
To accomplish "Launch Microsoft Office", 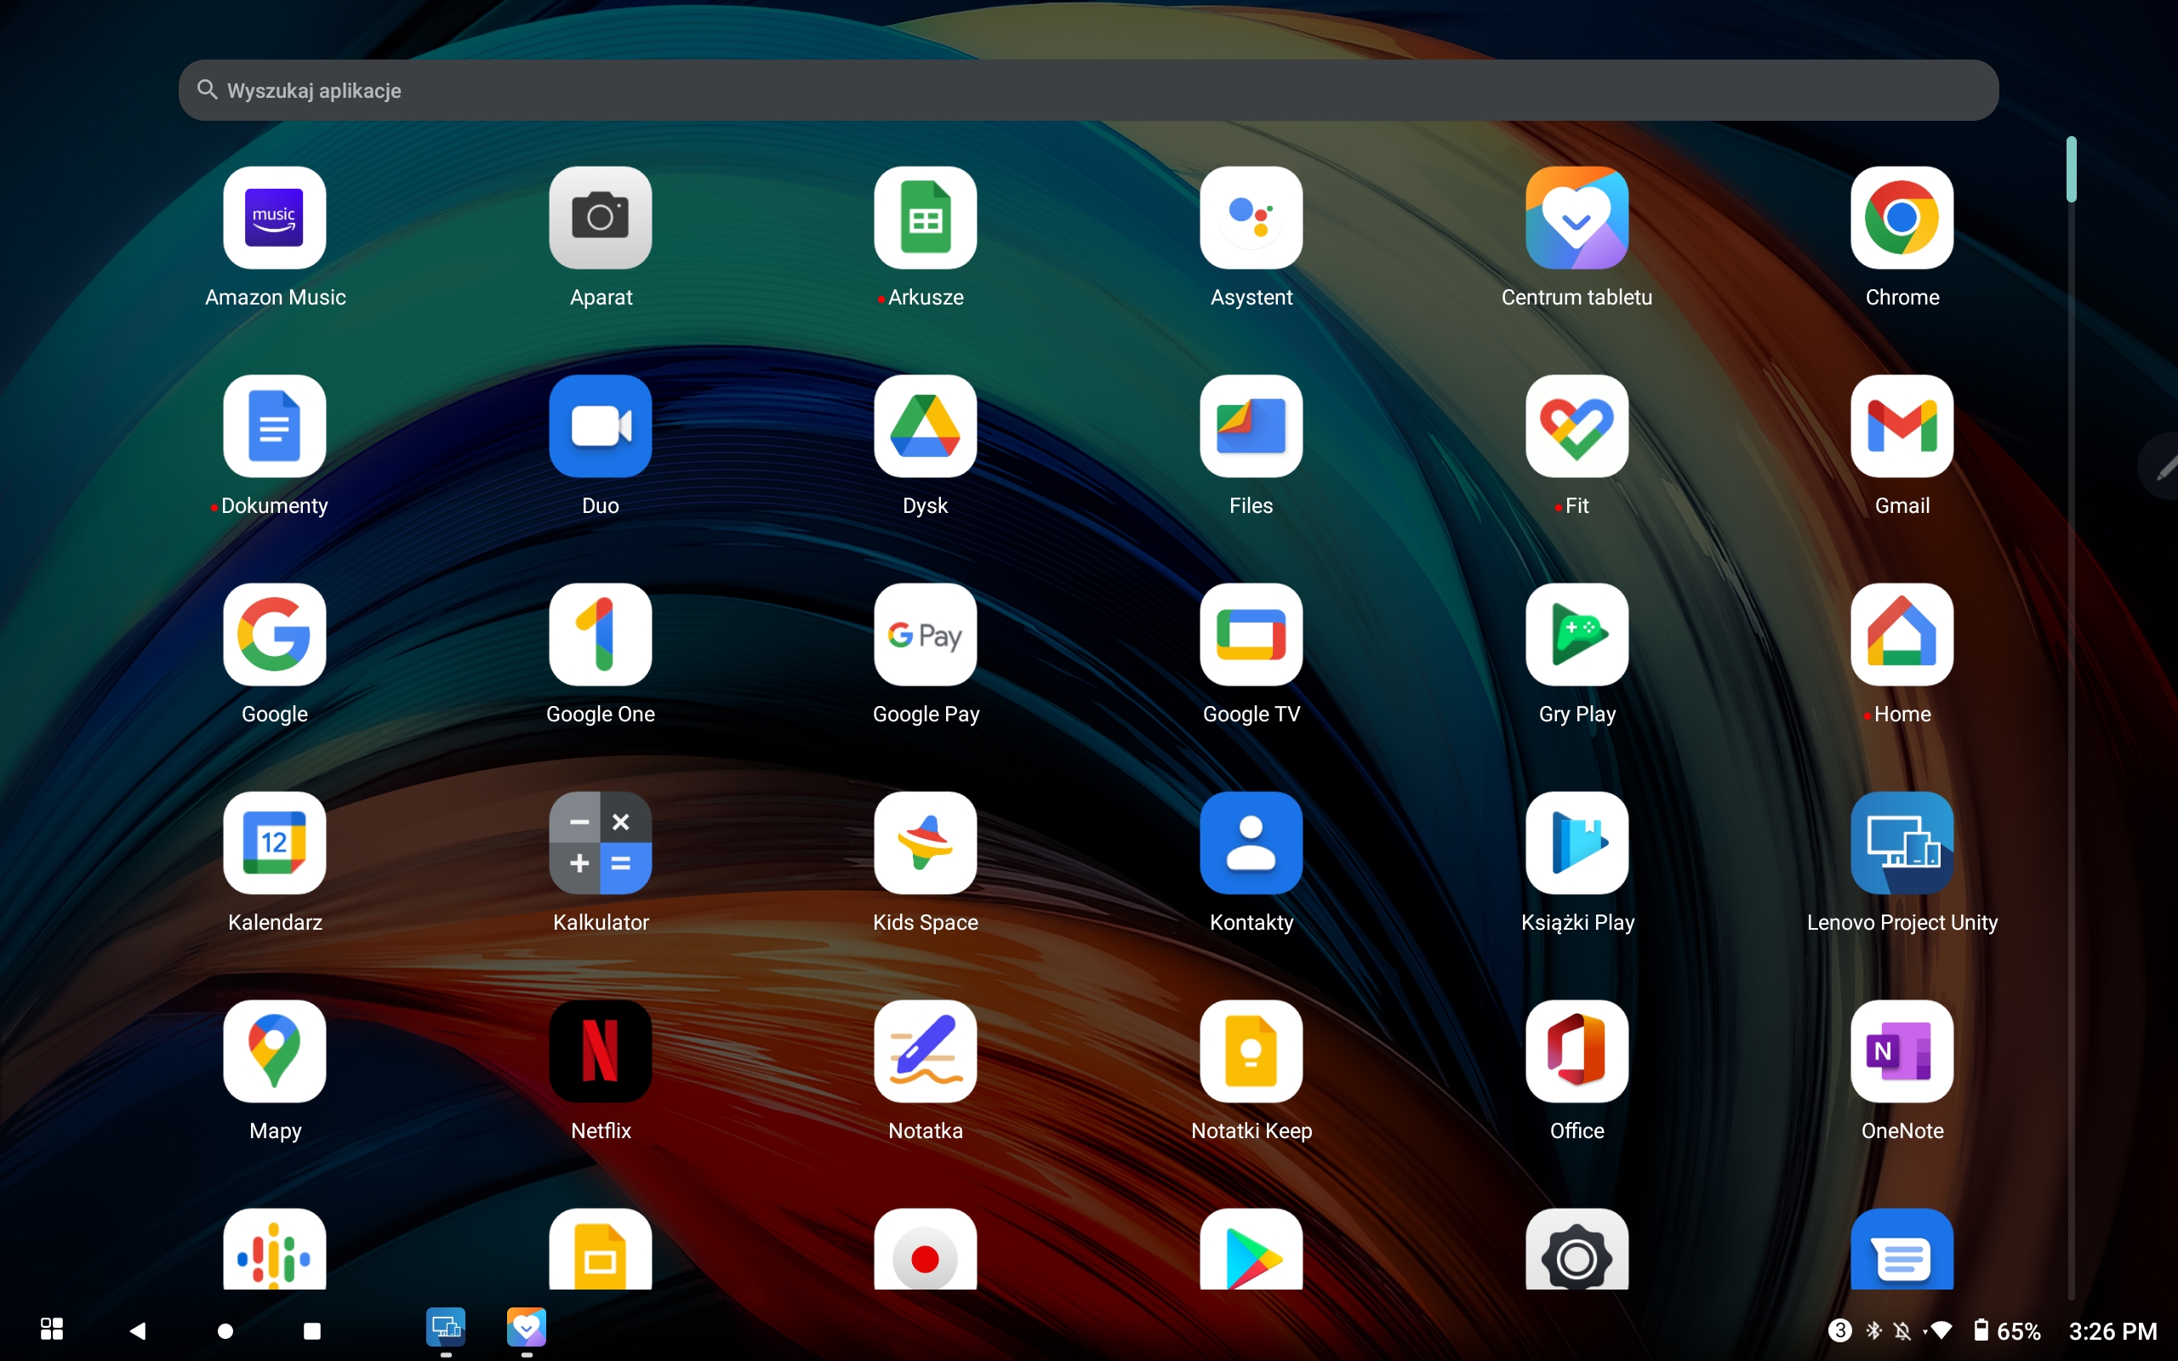I will [1576, 1051].
